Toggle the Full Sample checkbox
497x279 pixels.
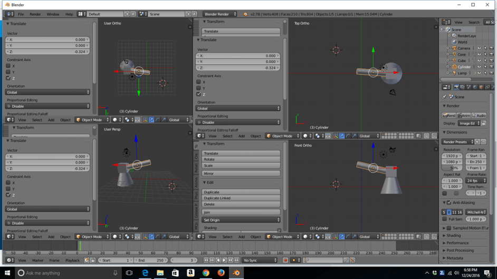(445, 219)
